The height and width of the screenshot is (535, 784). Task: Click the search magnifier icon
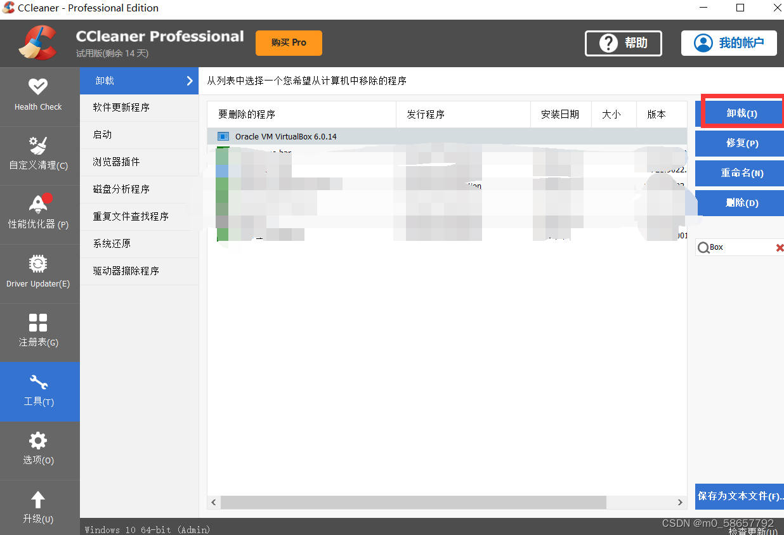click(x=703, y=248)
